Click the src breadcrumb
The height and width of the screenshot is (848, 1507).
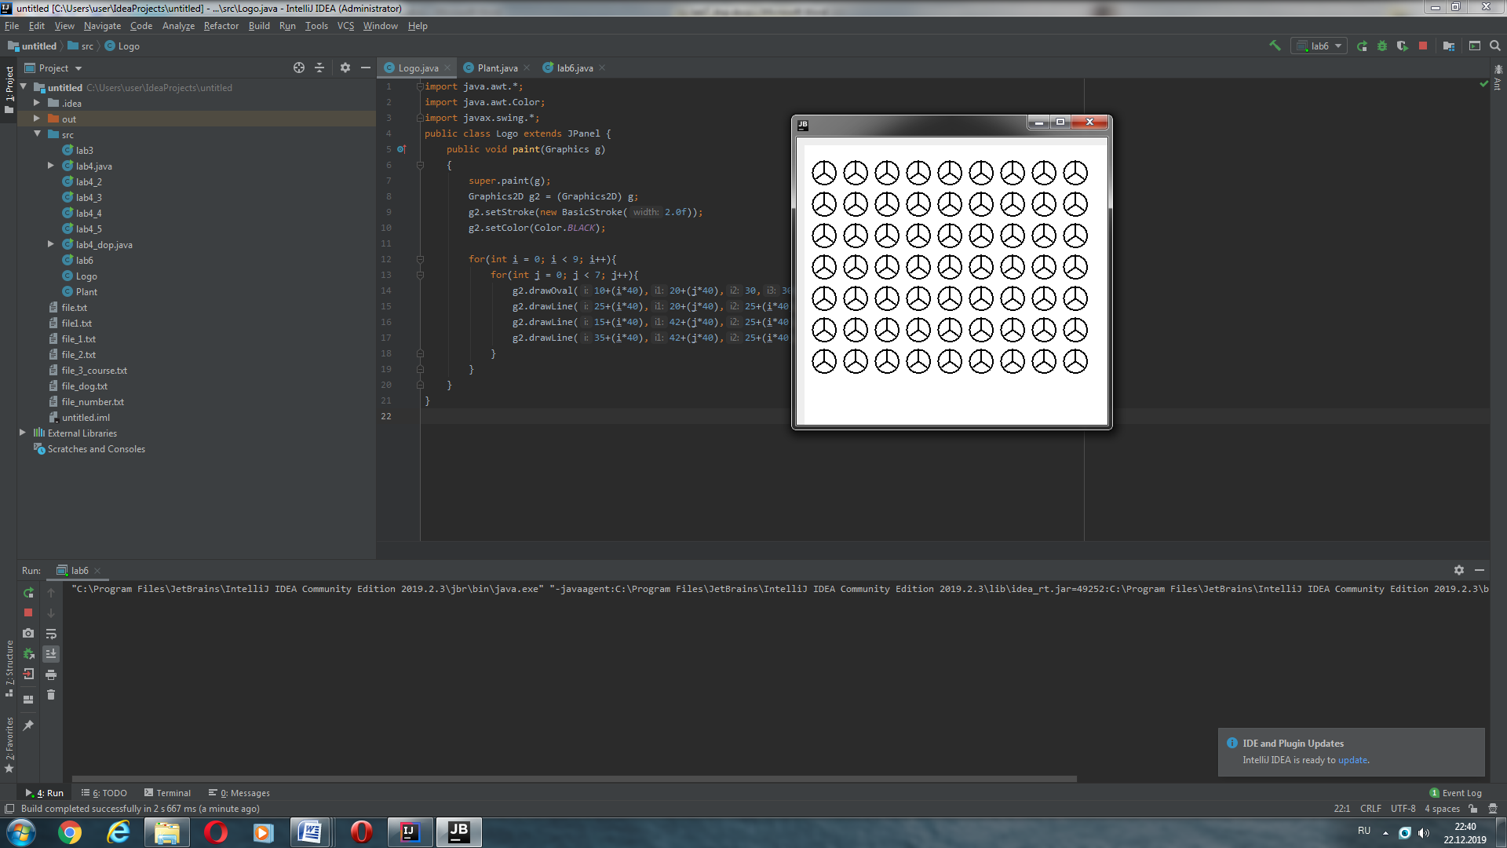[81, 46]
